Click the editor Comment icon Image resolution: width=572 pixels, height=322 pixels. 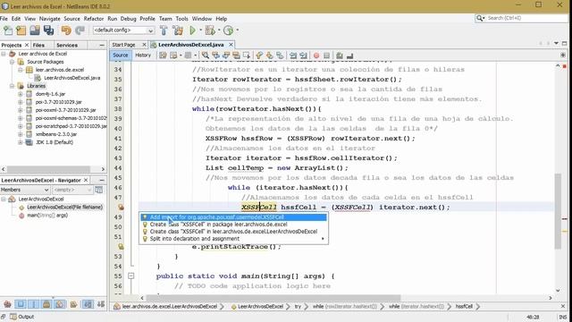(340, 55)
